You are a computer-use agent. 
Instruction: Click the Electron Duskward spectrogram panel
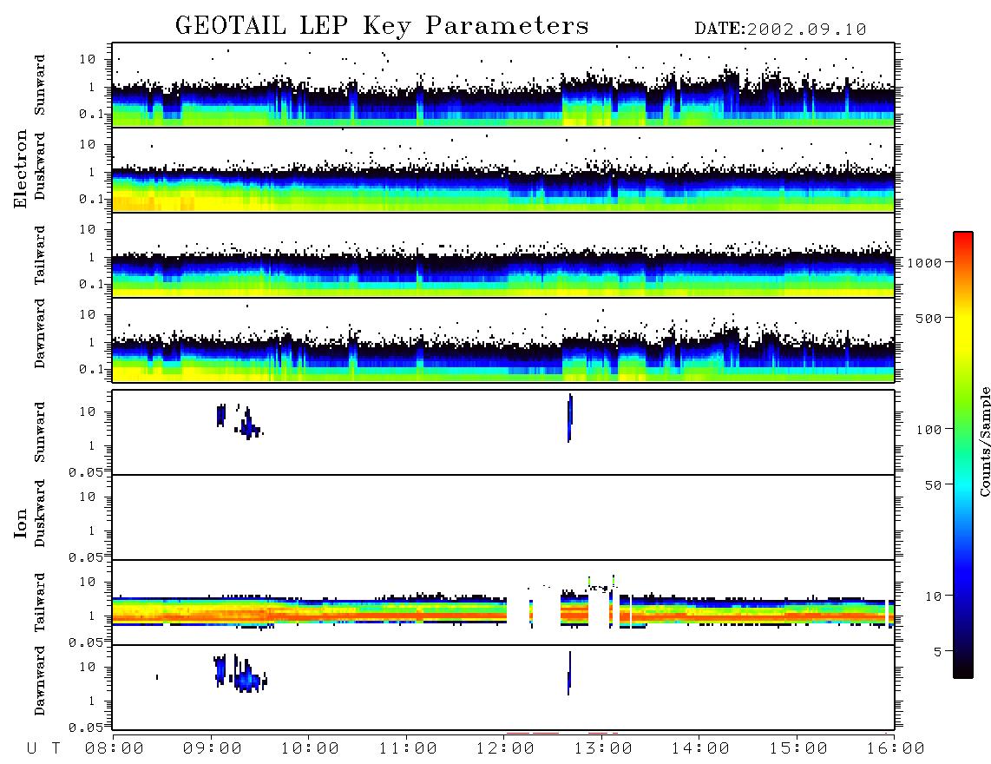503,170
